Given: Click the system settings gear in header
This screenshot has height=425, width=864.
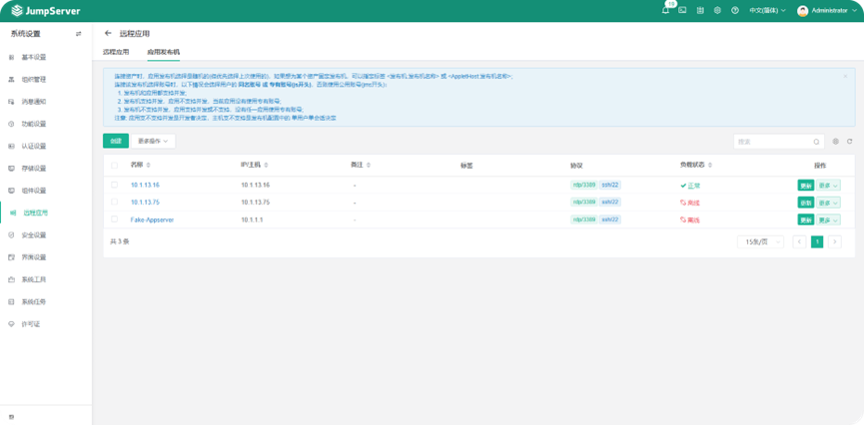Looking at the screenshot, I should coord(717,10).
